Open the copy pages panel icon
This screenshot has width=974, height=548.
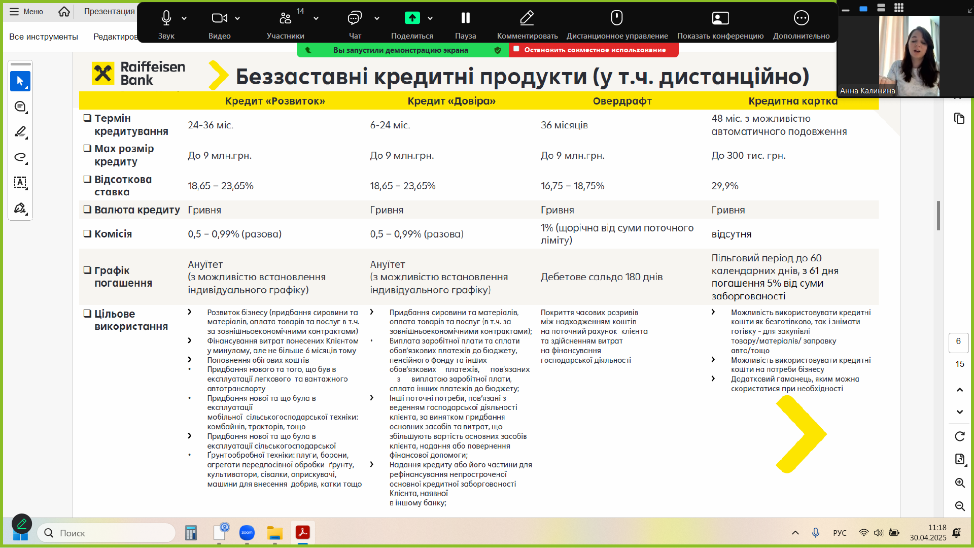pyautogui.click(x=959, y=119)
